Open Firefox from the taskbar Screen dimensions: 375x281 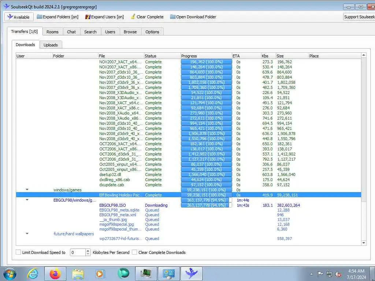point(55,274)
